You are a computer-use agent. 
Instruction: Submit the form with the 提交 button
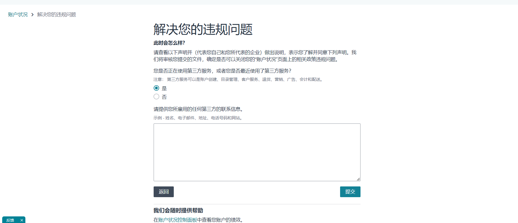[x=350, y=192]
